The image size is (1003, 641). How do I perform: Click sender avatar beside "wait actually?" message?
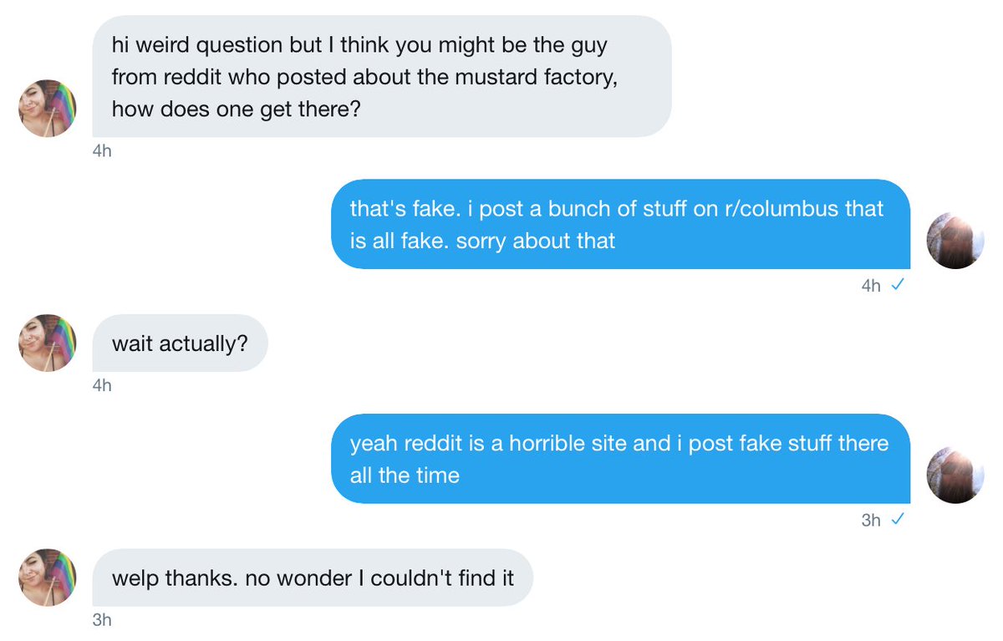click(x=48, y=343)
